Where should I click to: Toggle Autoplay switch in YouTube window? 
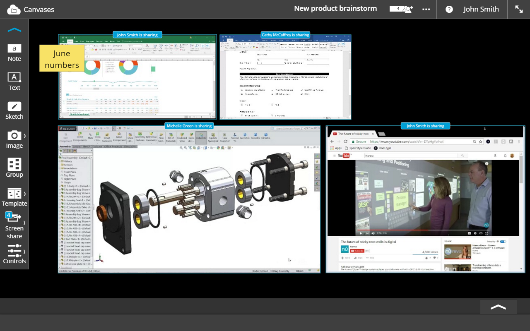(503, 241)
